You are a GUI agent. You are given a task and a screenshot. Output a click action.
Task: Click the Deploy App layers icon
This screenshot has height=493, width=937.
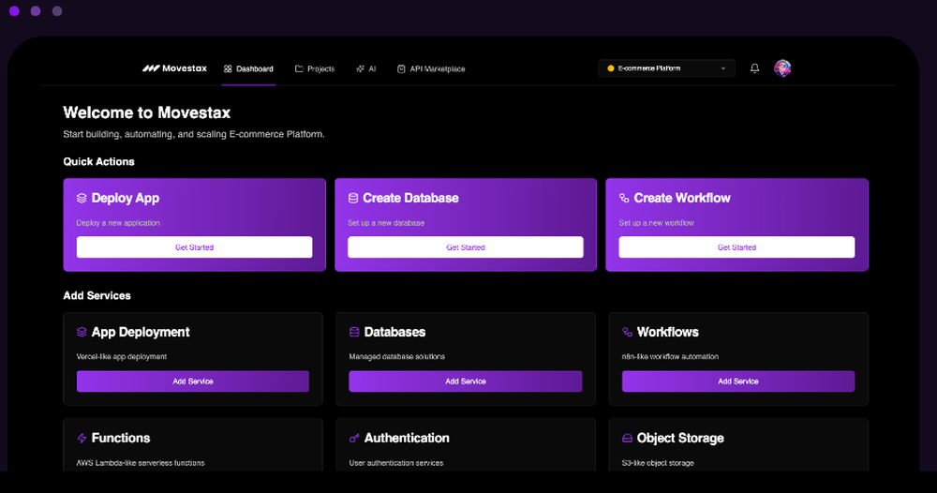pyautogui.click(x=82, y=199)
